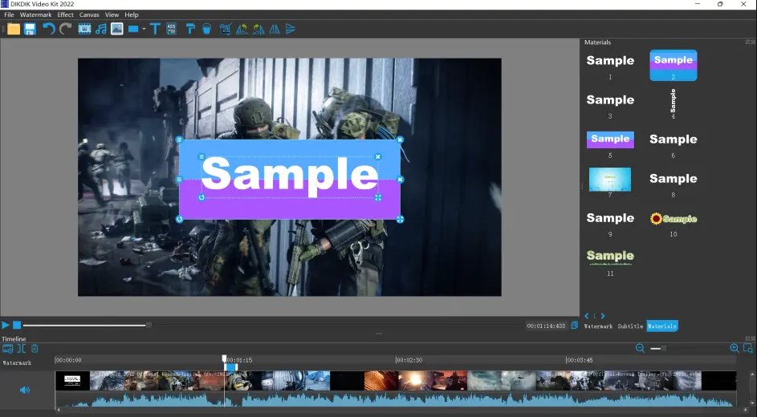Open the Effect menu
This screenshot has width=757, height=417.
pos(65,14)
